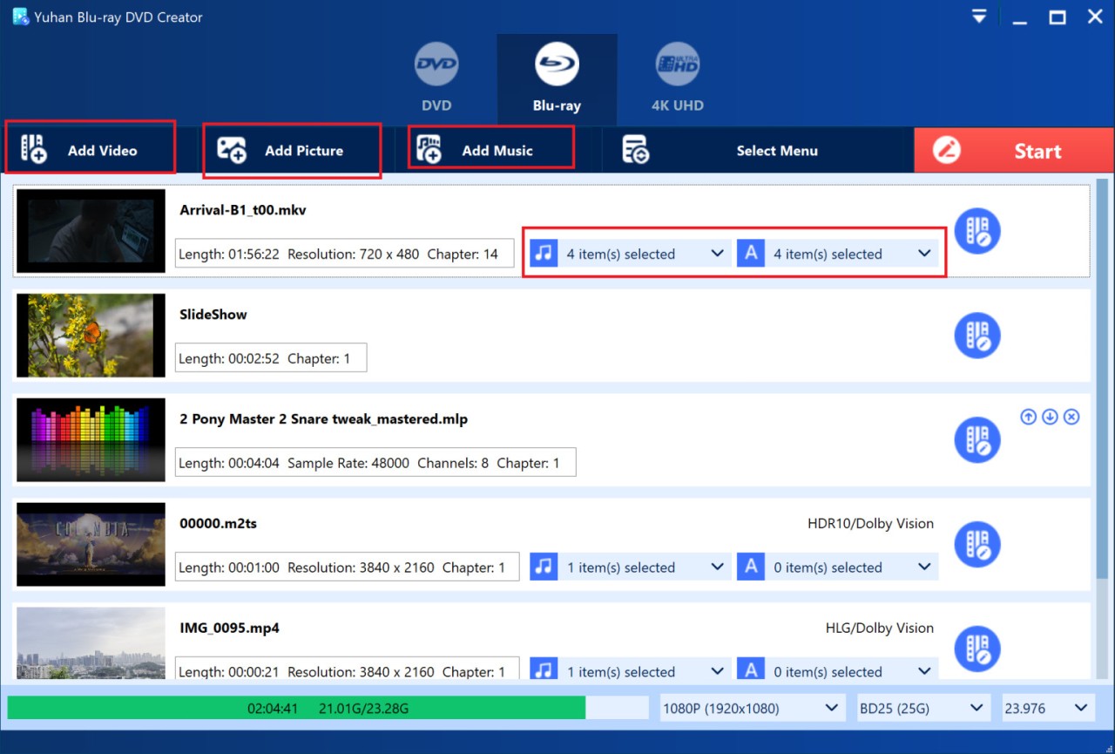Viewport: 1115px width, 754px height.
Task: Select the SlideShow butterfly thumbnail
Action: coord(91,336)
